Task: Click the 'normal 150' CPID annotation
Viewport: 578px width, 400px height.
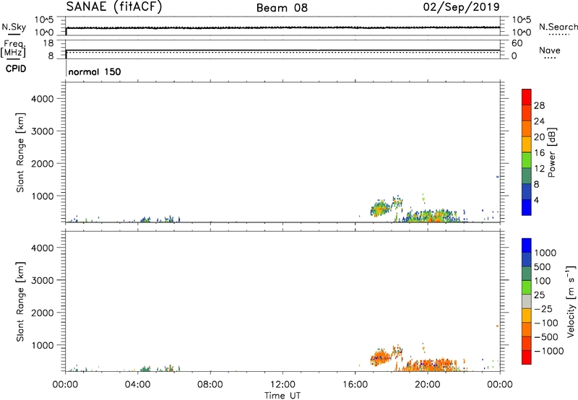Action: pyautogui.click(x=95, y=71)
